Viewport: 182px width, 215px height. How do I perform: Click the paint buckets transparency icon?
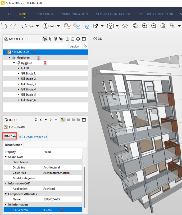[95, 26]
